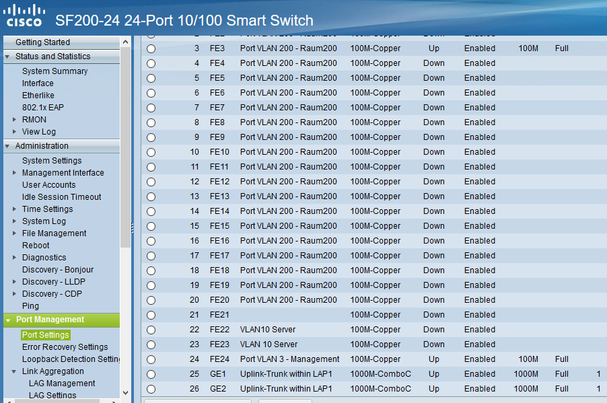
Task: Select the radio button for port FE10
Action: click(151, 153)
